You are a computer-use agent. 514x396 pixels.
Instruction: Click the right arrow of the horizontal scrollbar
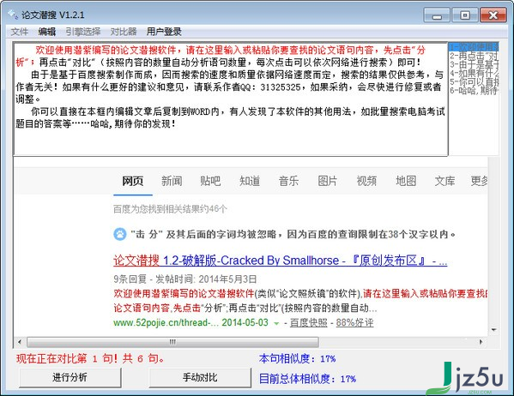pos(481,342)
